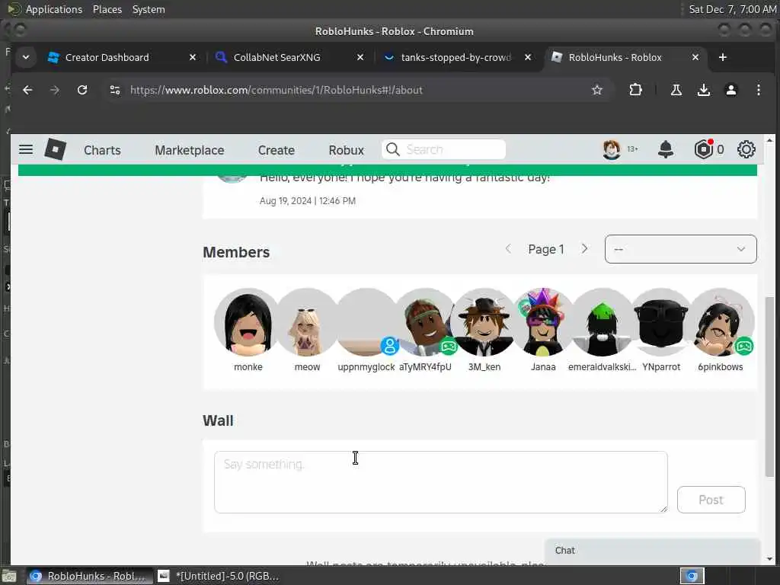Screen dimensions: 780x585
Task: Close the Creator Dashboard tab
Action: click(193, 57)
